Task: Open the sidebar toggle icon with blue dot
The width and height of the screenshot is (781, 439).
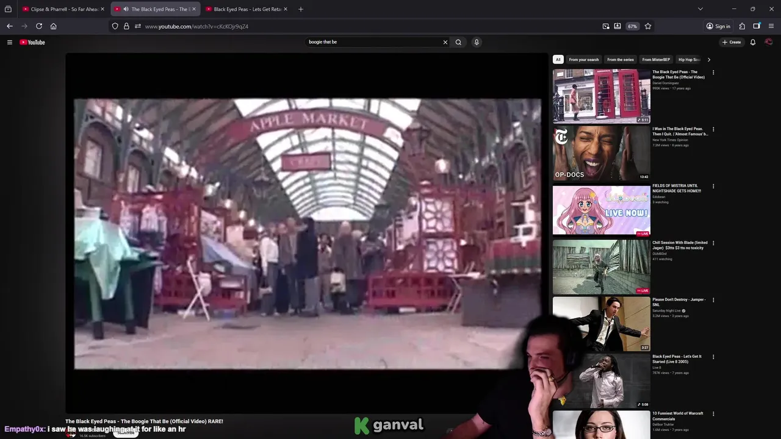Action: coord(757,26)
